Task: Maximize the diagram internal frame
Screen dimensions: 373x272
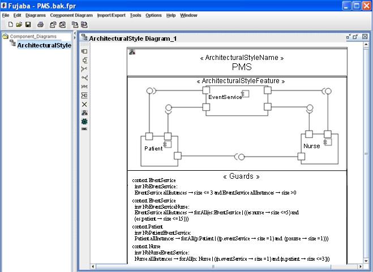Action: point(356,37)
